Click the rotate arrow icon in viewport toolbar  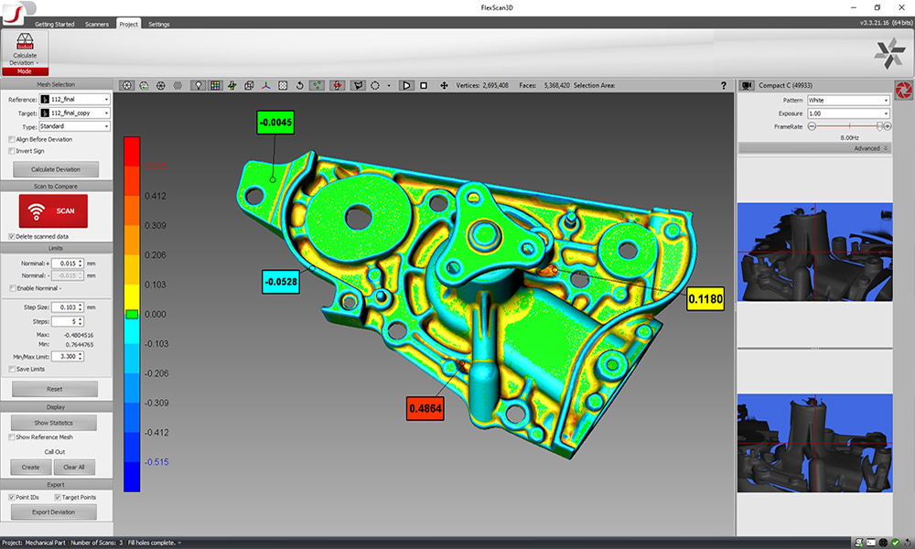coord(301,85)
